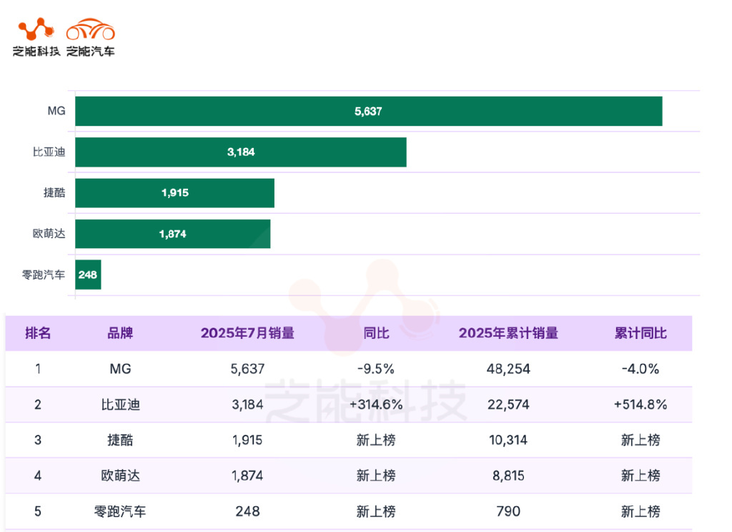This screenshot has height=532, width=732.
Task: Click the 累计同比 column header
Action: (x=640, y=333)
